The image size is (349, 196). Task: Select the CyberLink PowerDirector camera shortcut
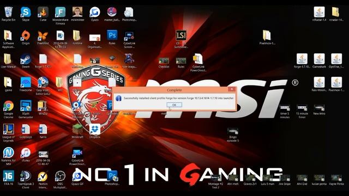click(77, 156)
